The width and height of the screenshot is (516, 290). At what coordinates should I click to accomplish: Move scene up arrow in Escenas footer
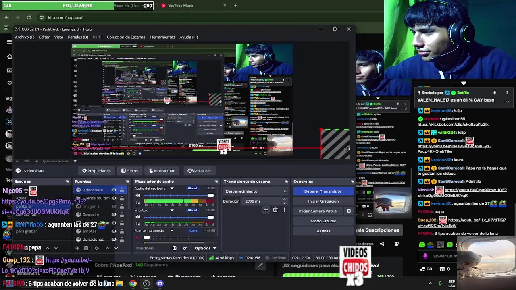click(47, 248)
